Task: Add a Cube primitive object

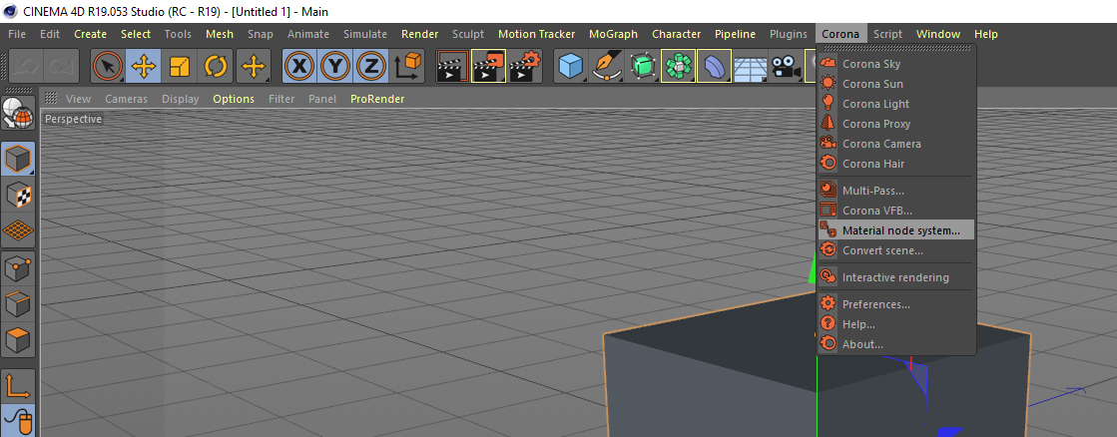Action: (571, 67)
